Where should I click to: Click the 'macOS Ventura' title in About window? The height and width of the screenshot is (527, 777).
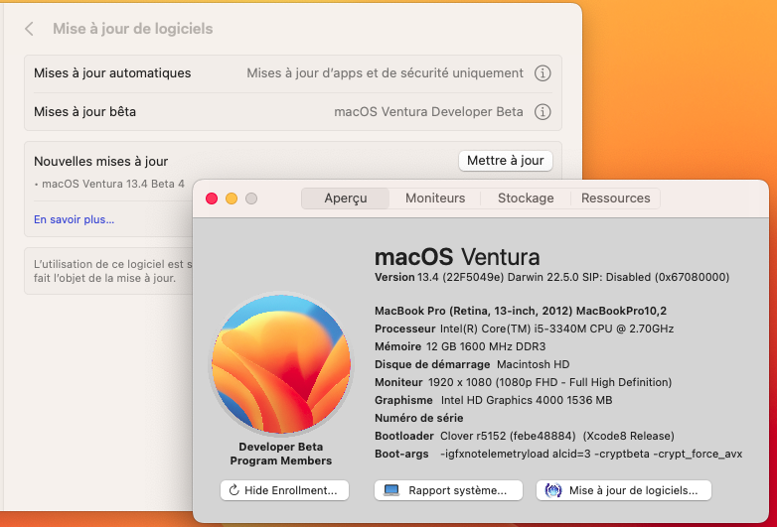click(457, 257)
